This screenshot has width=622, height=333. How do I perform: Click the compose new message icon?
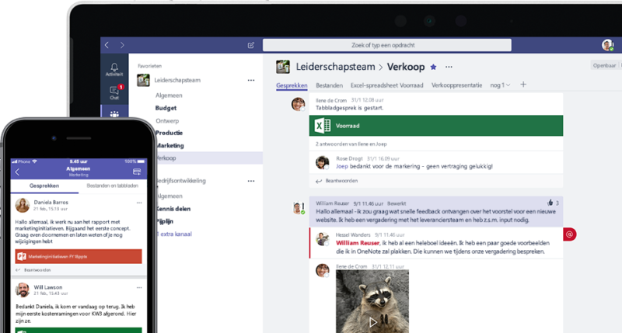pyautogui.click(x=251, y=45)
